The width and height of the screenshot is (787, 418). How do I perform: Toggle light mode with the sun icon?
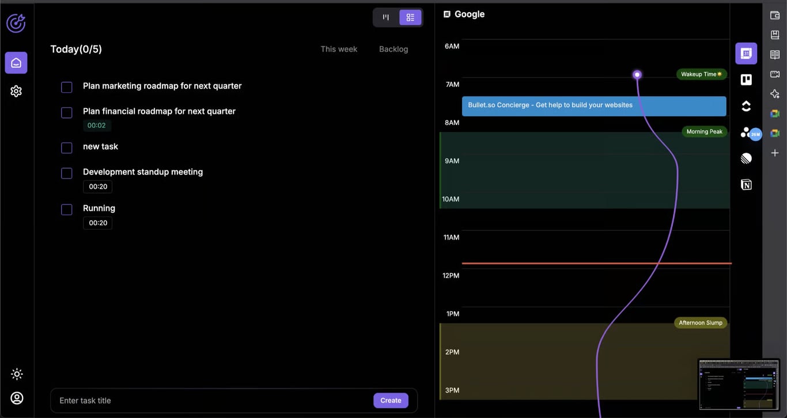pos(17,374)
